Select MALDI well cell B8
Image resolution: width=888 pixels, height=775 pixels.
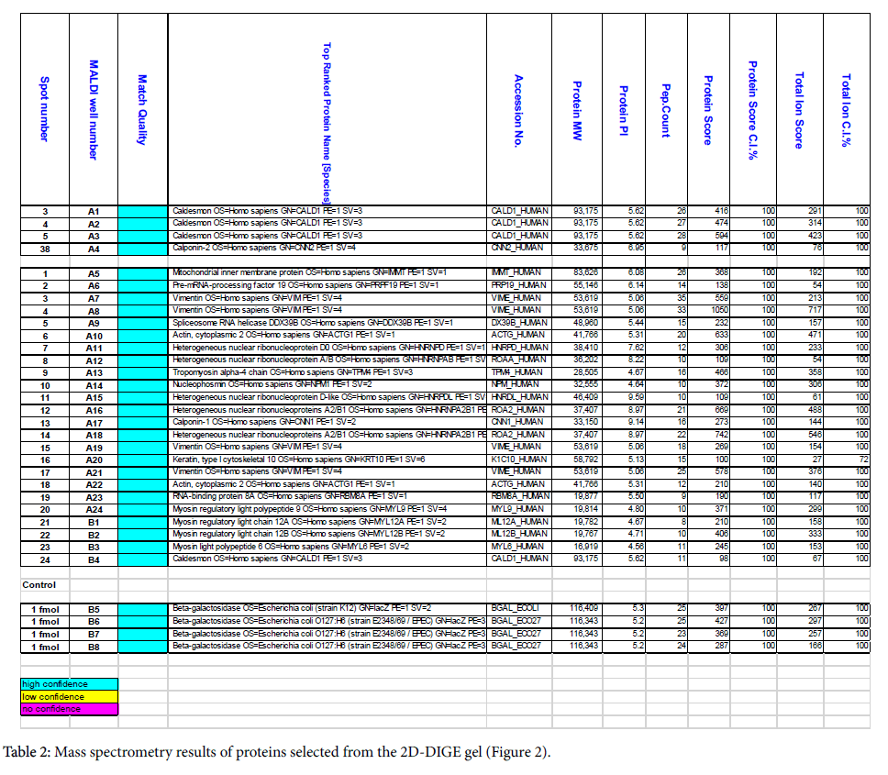[x=93, y=647]
